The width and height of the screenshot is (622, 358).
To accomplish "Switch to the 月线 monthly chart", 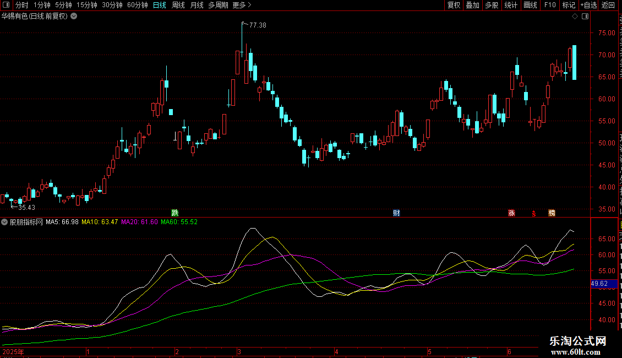I will 197,5.
